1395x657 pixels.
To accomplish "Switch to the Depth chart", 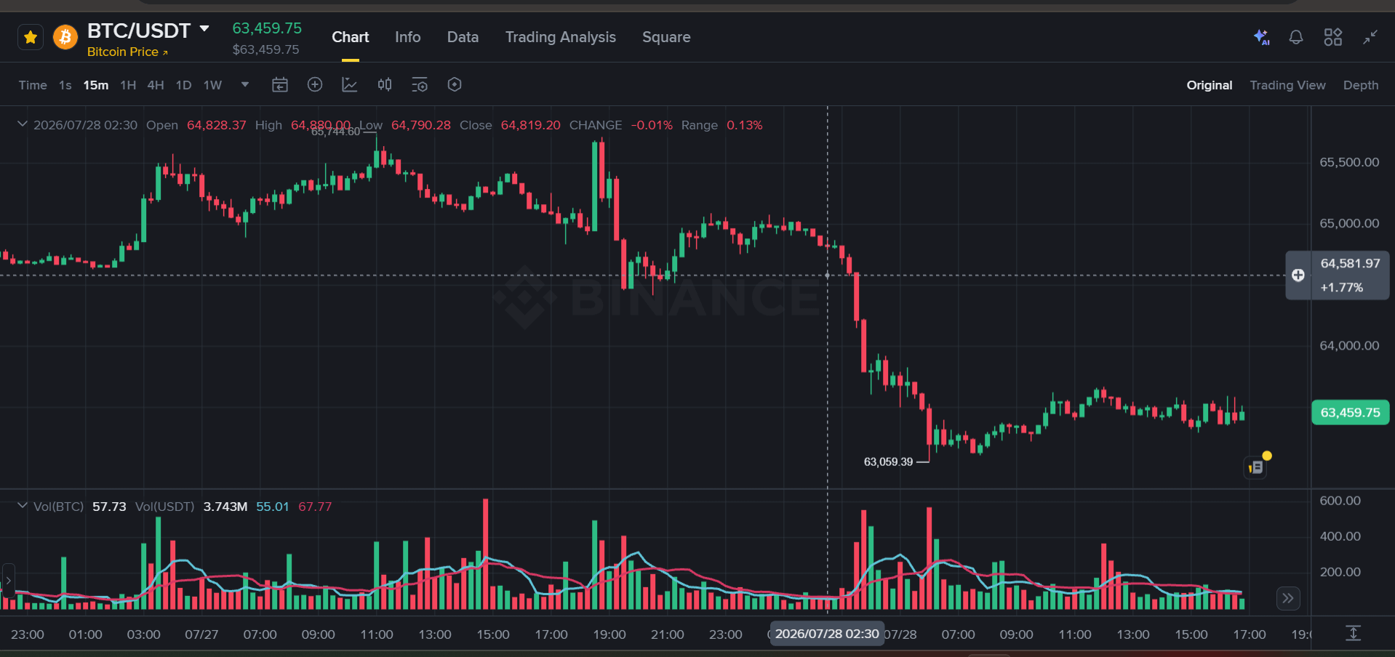I will point(1361,85).
